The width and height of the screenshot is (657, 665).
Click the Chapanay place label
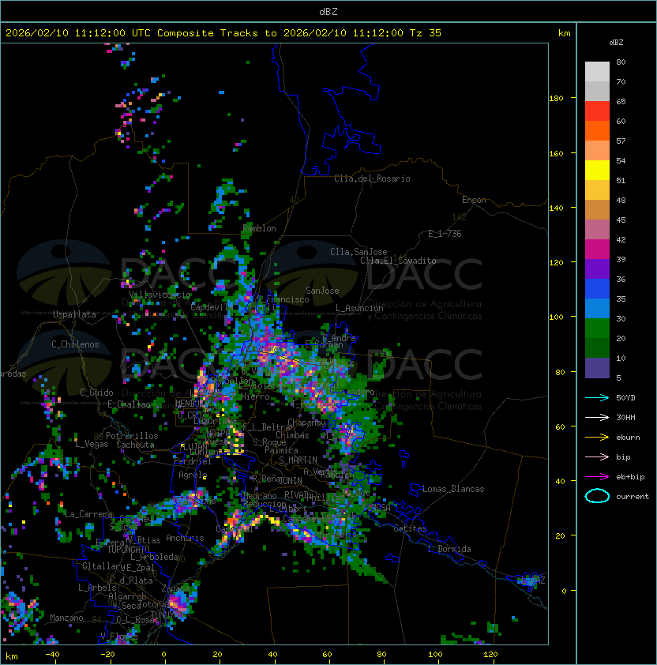[x=306, y=423]
